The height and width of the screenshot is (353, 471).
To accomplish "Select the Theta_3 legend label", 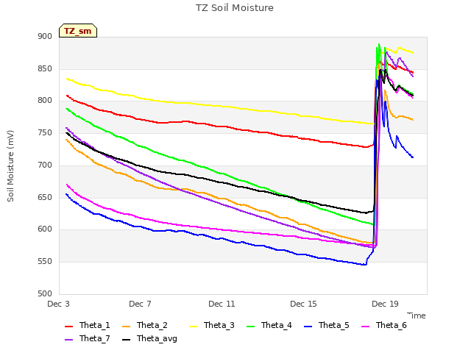I will 219,325.
